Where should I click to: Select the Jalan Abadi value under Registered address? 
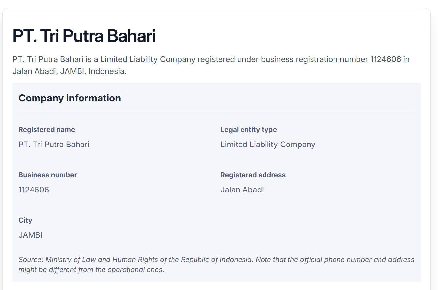242,190
